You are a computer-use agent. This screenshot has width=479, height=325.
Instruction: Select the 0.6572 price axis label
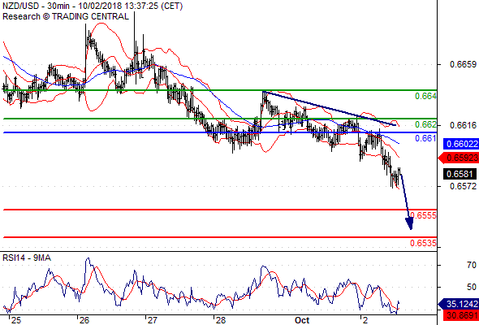coord(463,186)
